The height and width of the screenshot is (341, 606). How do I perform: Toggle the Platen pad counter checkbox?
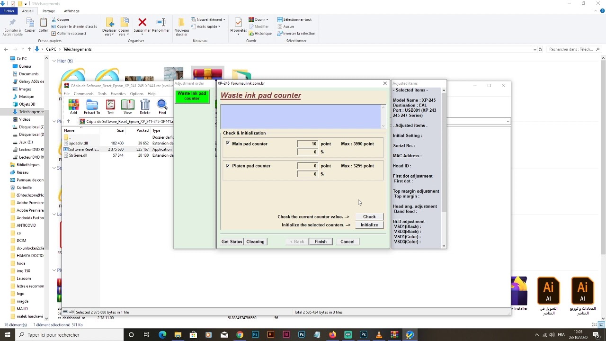(x=228, y=166)
